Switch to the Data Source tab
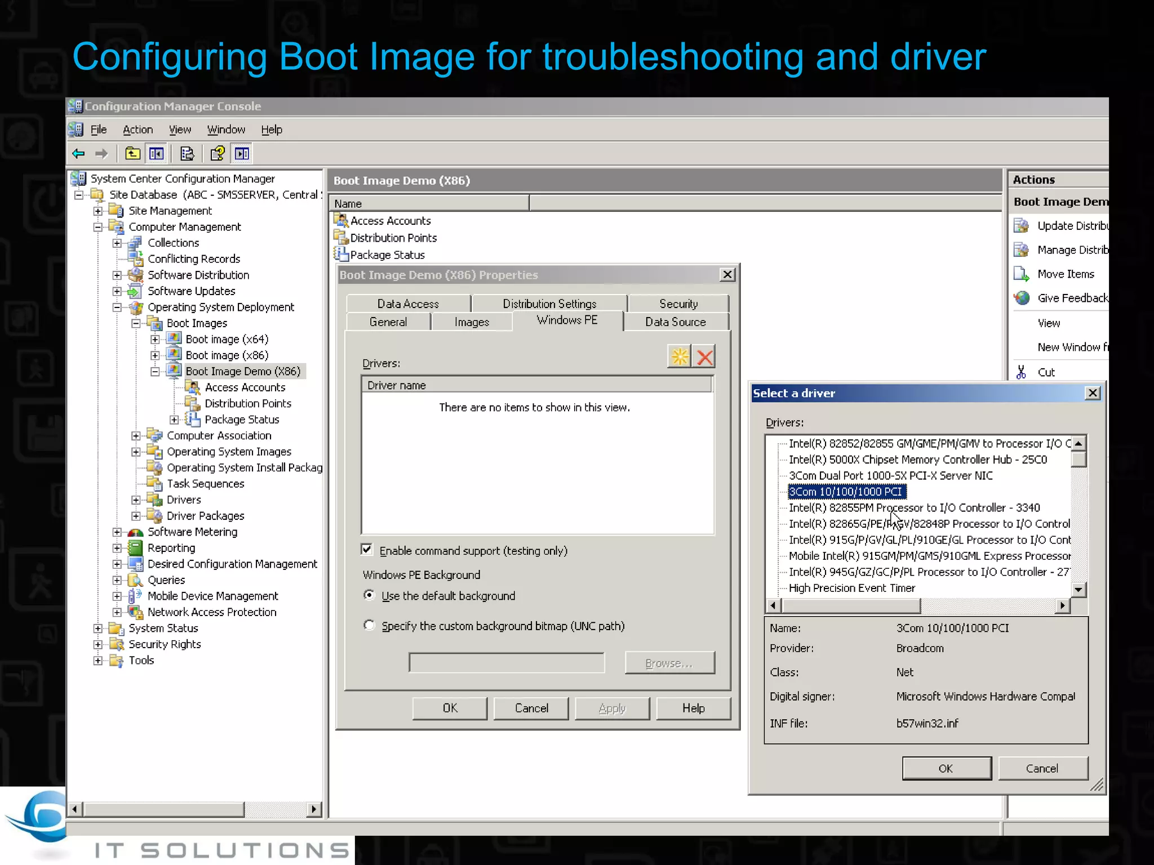Viewport: 1154px width, 865px height. (676, 322)
